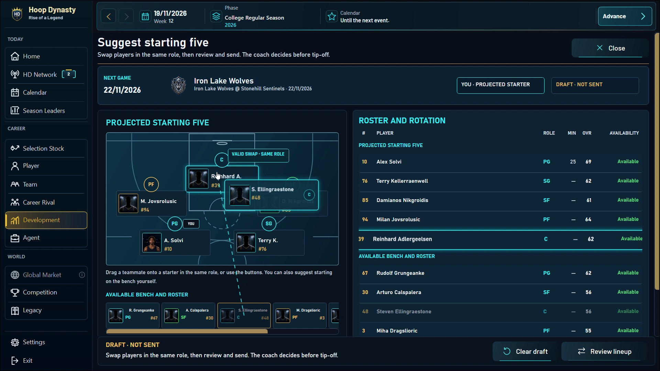Image resolution: width=660 pixels, height=371 pixels.
Task: Click the Calendar star icon in header
Action: (332, 16)
